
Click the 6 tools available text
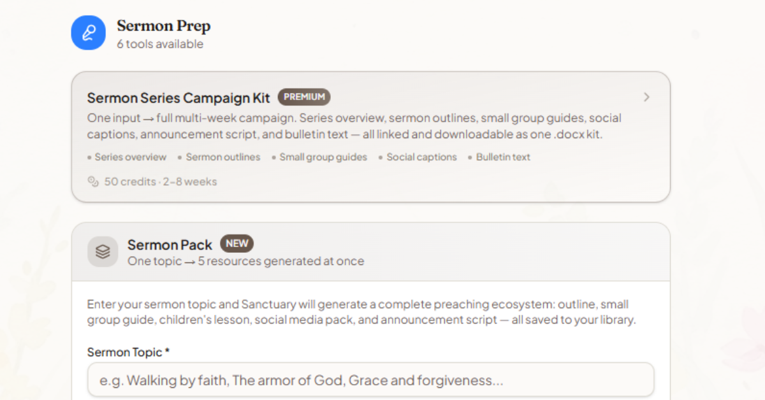pos(160,44)
